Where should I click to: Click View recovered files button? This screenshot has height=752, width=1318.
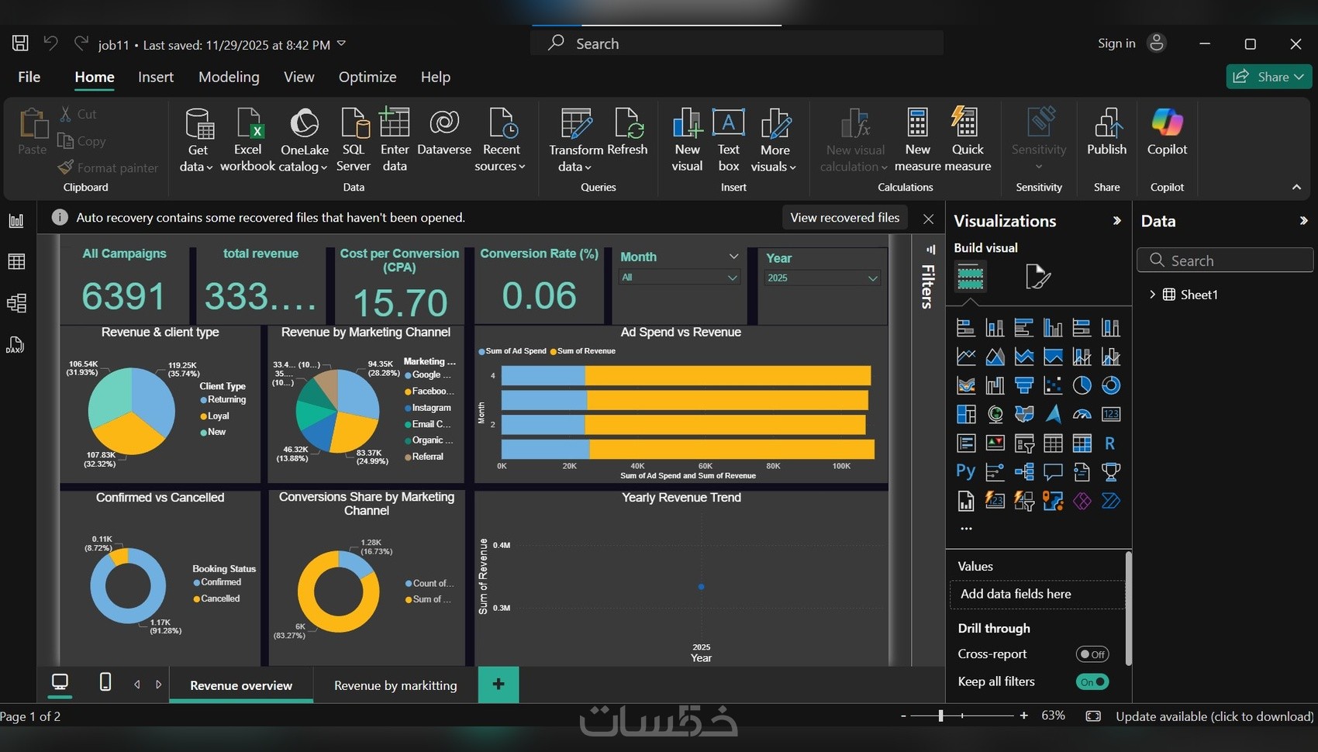coord(845,218)
